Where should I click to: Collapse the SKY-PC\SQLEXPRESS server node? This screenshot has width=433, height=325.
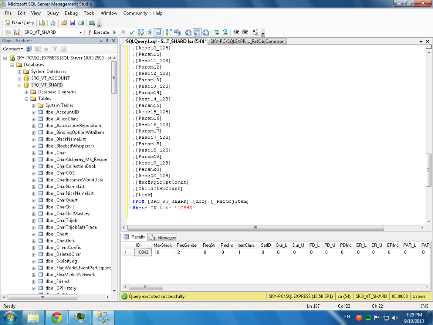(5, 58)
